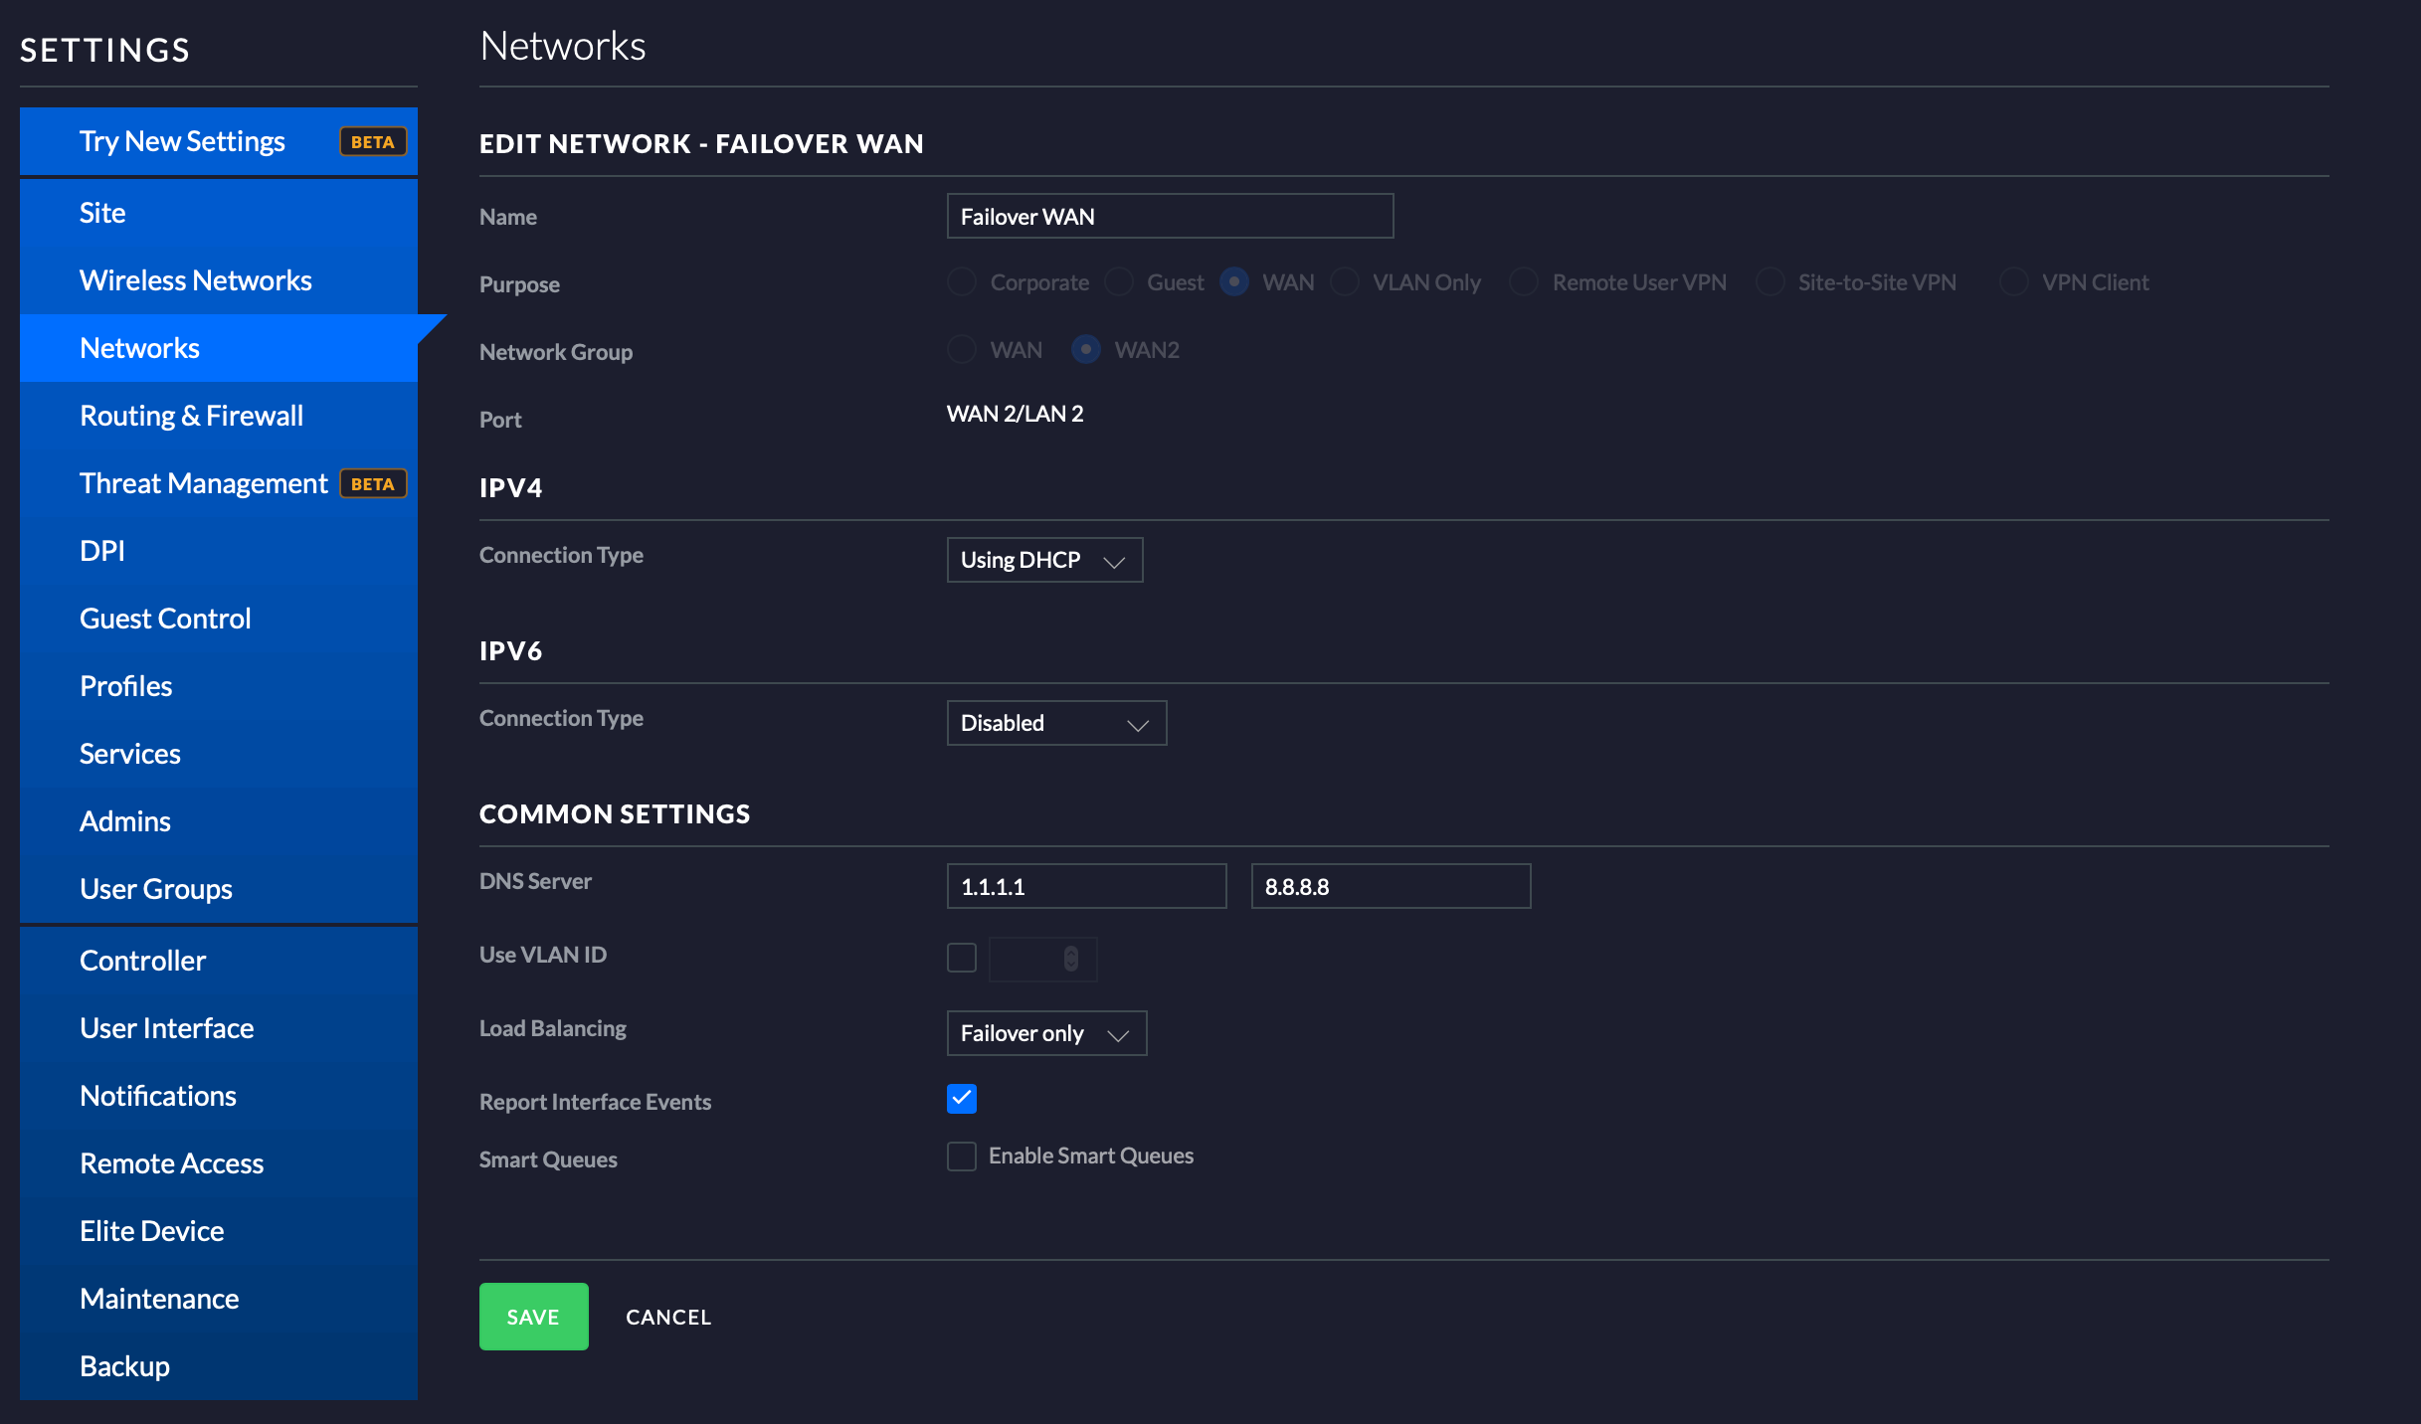Viewport: 2421px width, 1424px height.
Task: Open the Load Balancing Failover only dropdown
Action: [1046, 1033]
